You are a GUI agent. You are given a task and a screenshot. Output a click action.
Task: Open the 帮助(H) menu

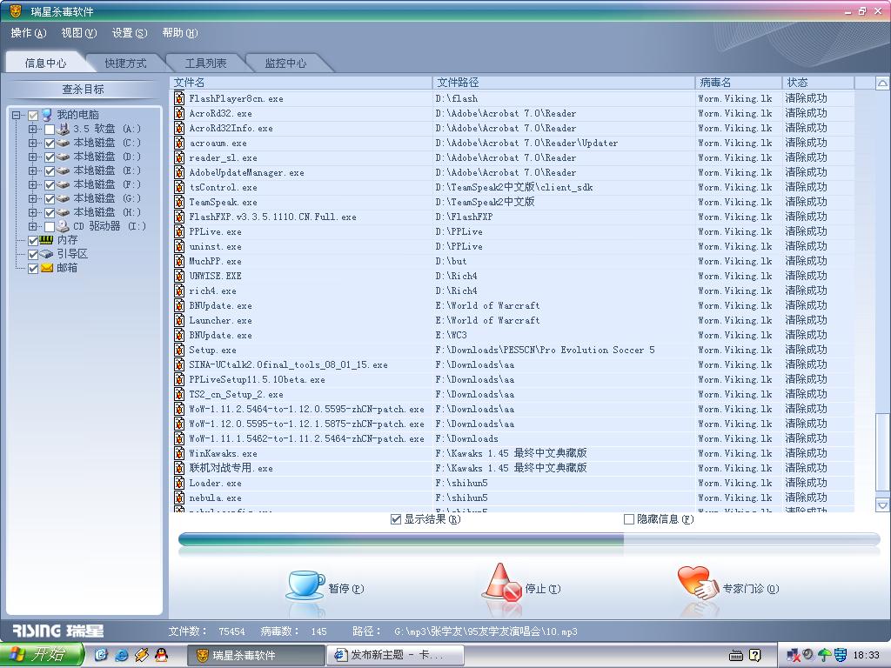(x=180, y=33)
